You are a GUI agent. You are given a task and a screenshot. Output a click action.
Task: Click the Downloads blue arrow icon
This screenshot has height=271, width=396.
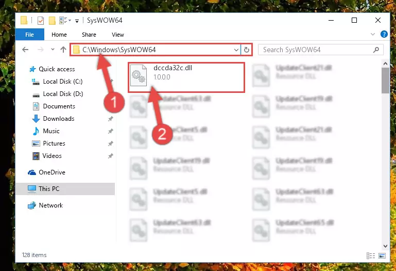pos(36,119)
